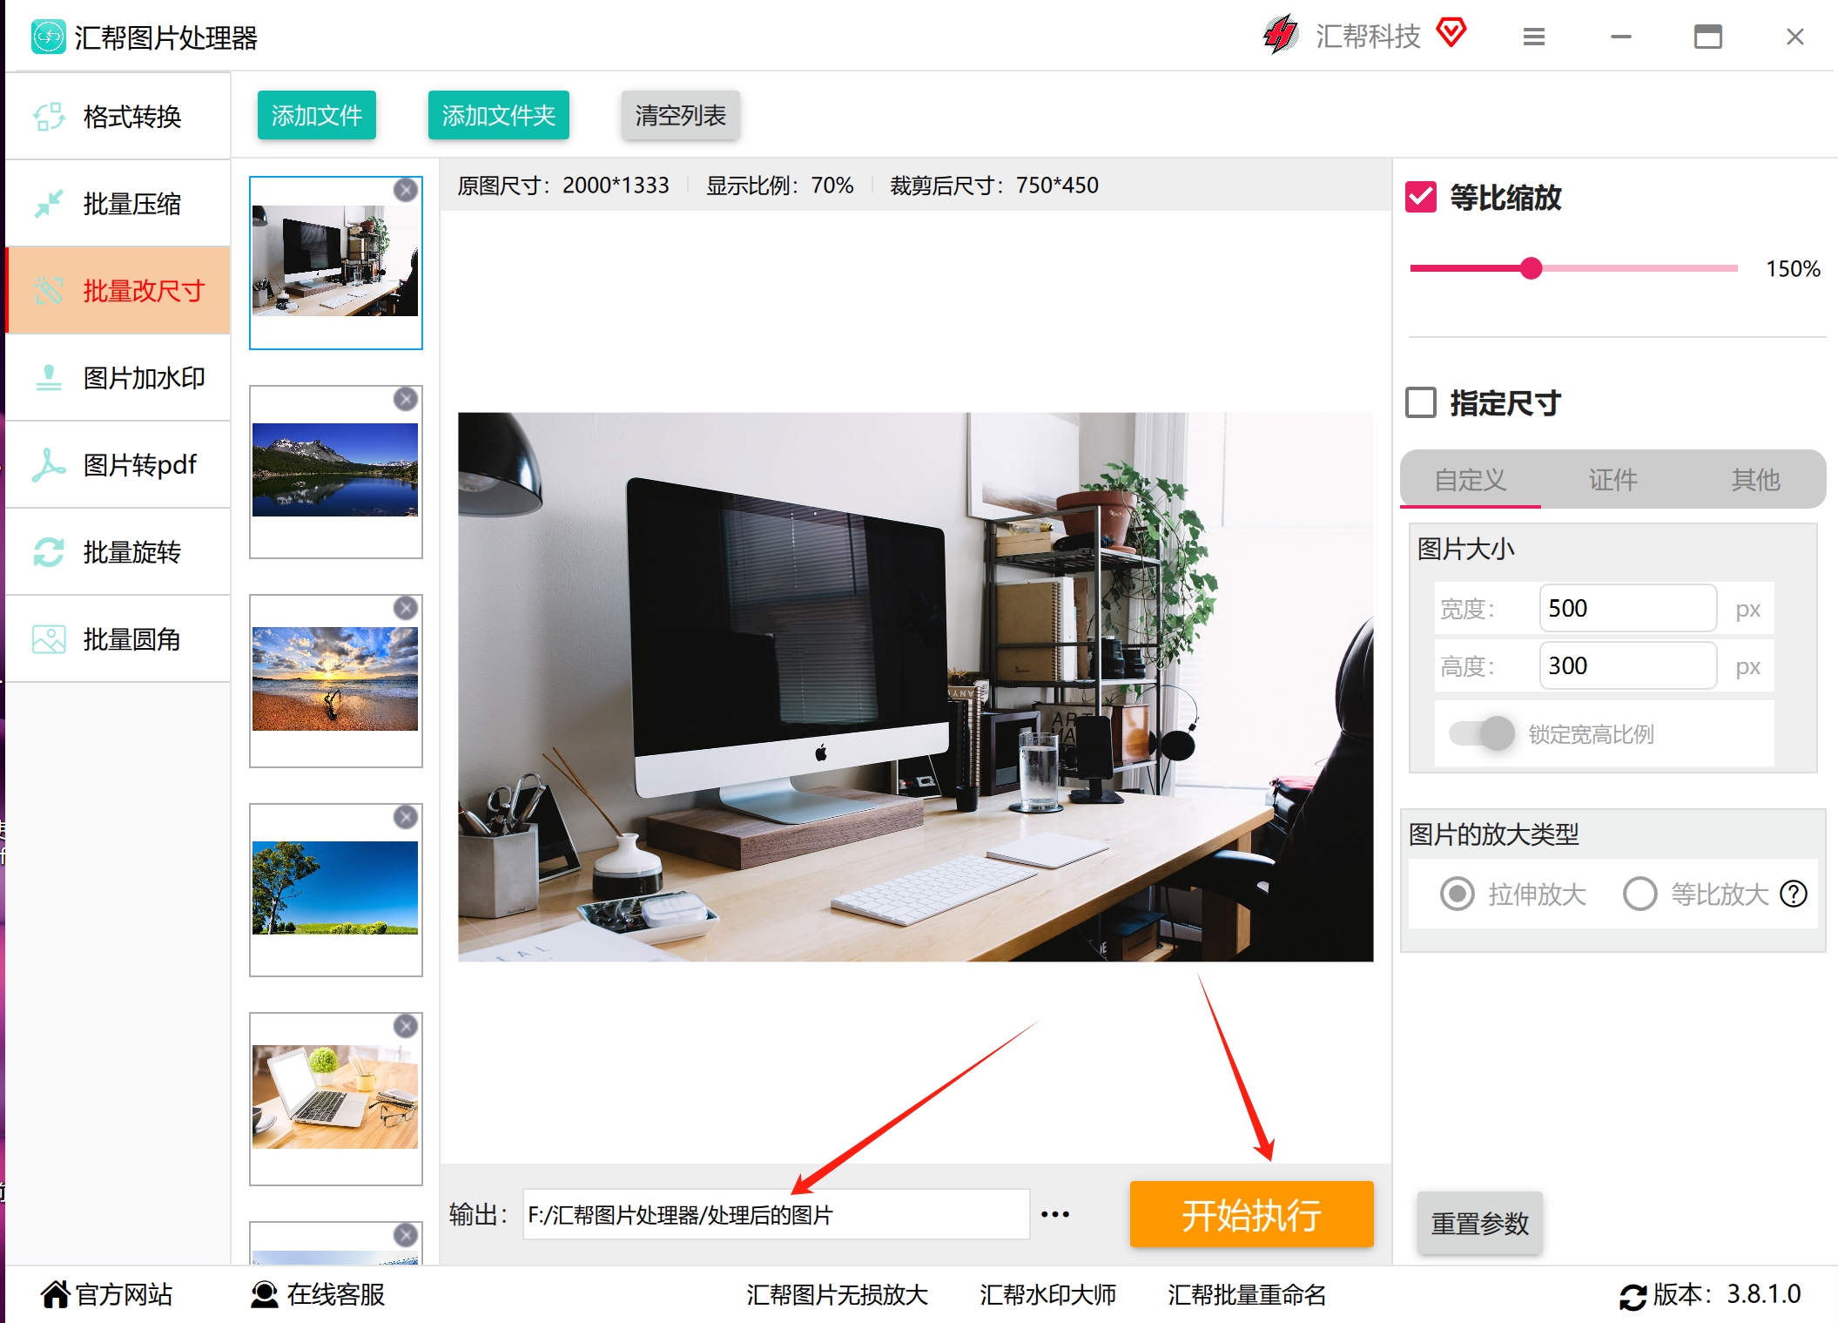Click the 重置参数 button
The width and height of the screenshot is (1838, 1323).
pyautogui.click(x=1480, y=1223)
